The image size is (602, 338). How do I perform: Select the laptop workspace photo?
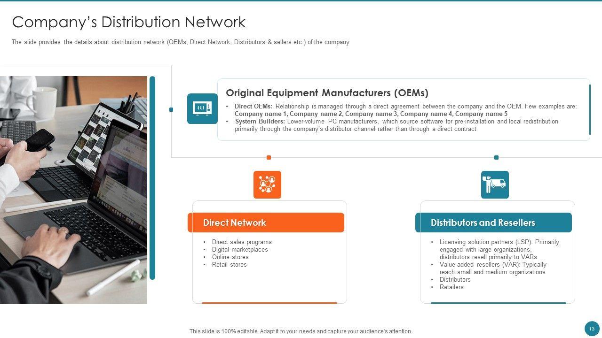pos(73,190)
